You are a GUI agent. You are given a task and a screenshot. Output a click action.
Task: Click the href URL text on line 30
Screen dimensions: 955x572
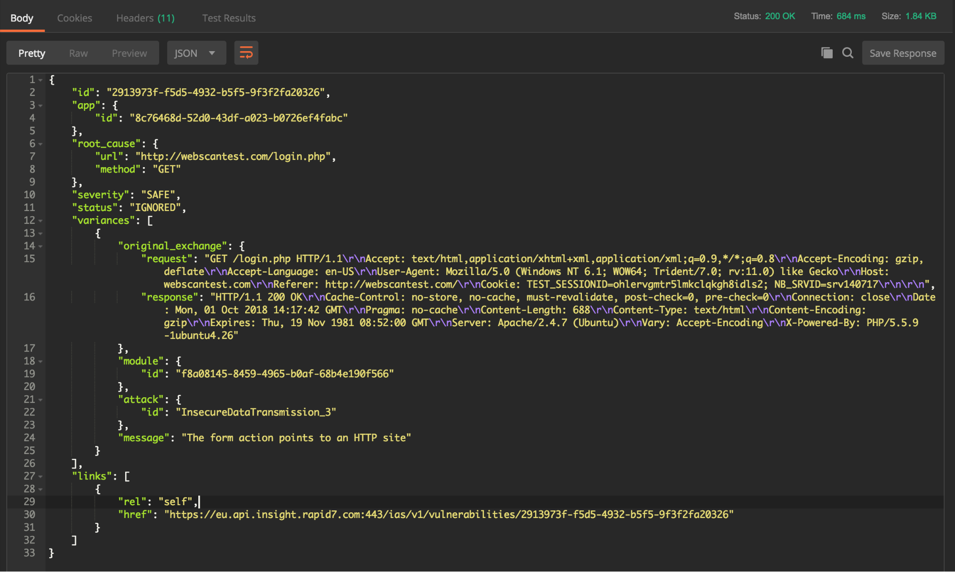pos(448,515)
